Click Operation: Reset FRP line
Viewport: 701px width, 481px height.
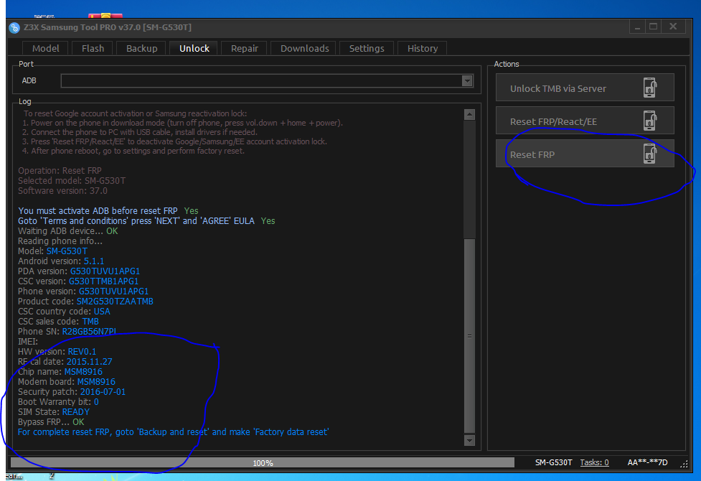point(60,170)
